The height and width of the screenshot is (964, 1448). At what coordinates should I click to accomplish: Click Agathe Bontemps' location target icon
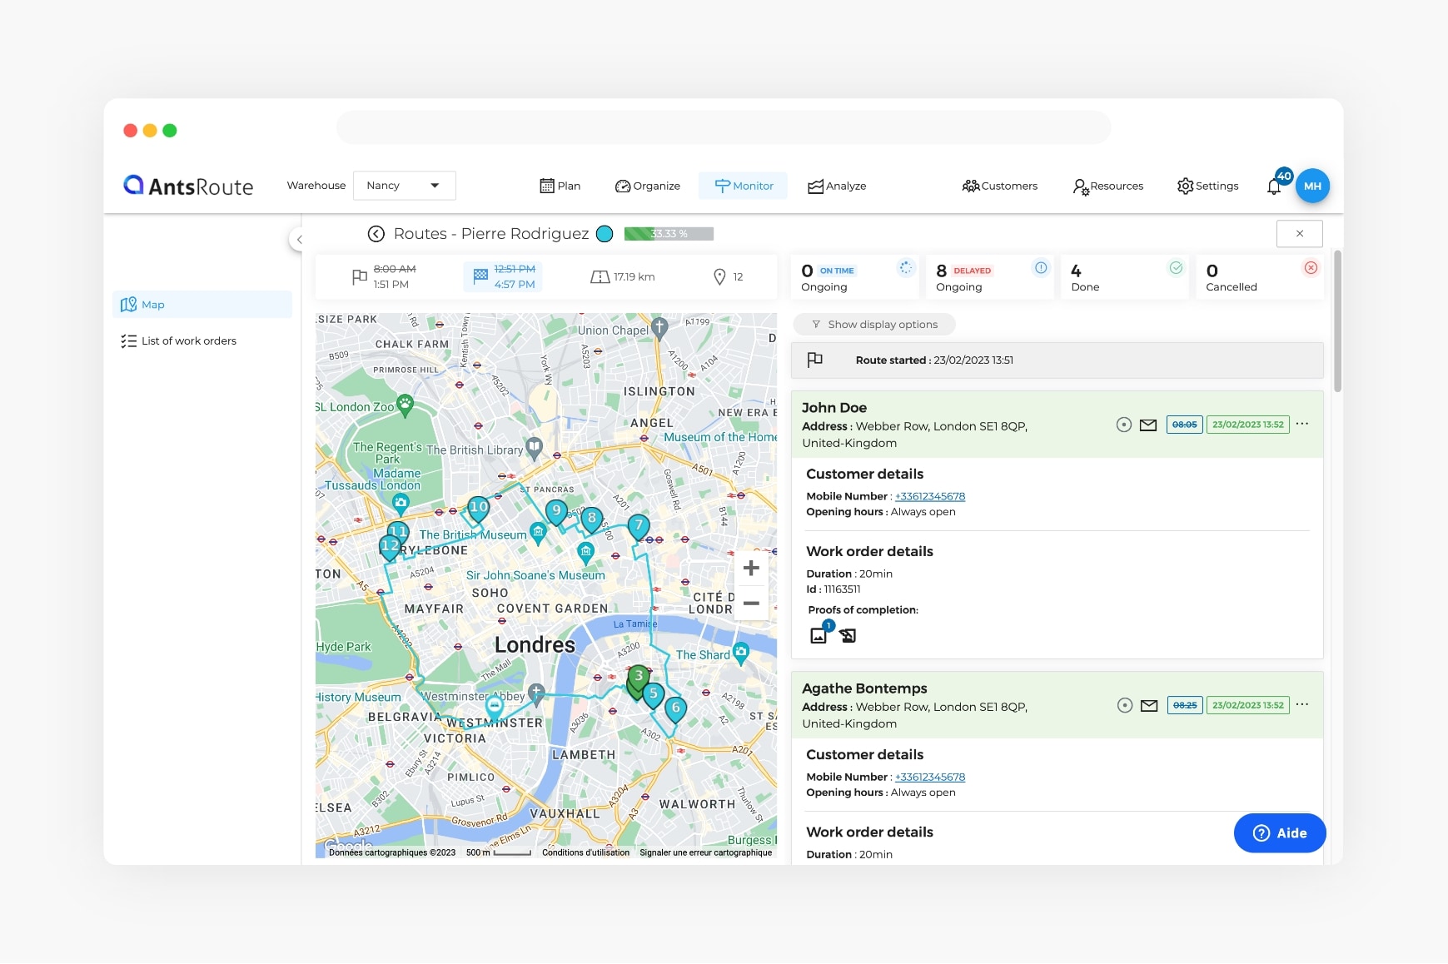1125,705
